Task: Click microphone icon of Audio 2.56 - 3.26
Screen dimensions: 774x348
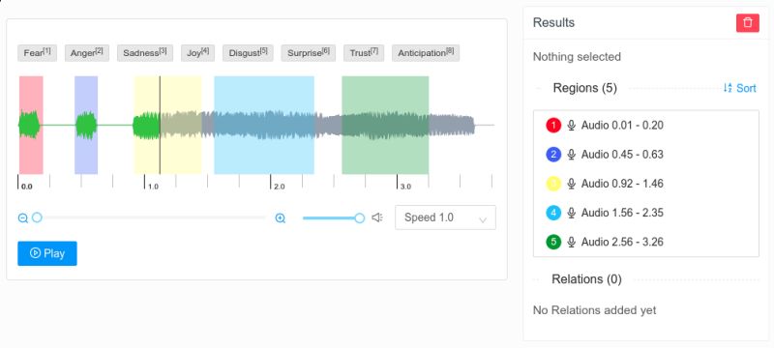Action: pyautogui.click(x=571, y=242)
